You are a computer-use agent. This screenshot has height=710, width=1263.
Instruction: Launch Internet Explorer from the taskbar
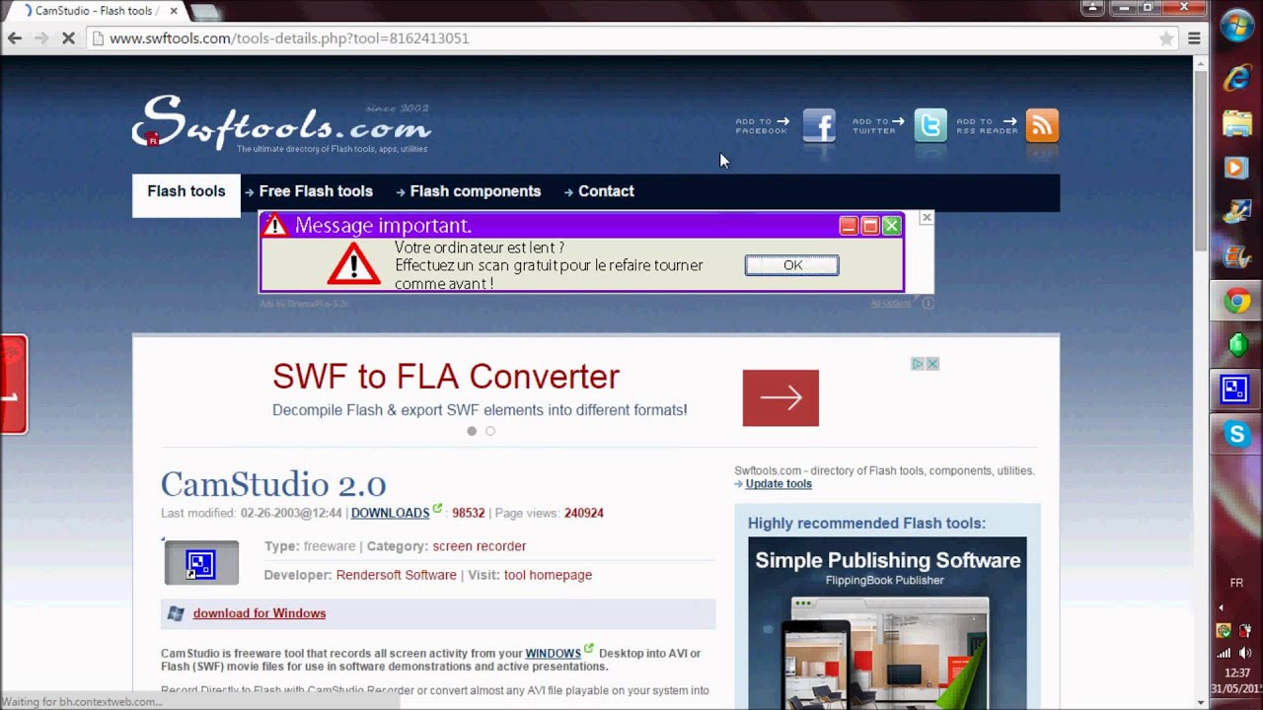pyautogui.click(x=1237, y=78)
